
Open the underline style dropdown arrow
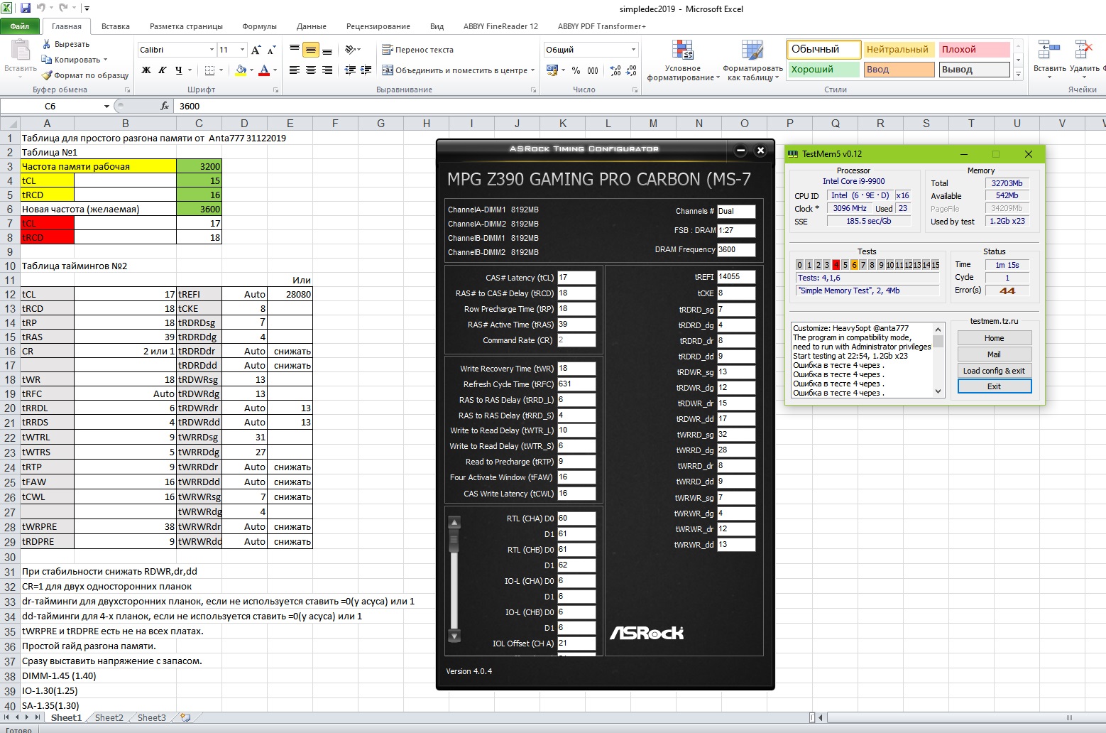coord(190,70)
